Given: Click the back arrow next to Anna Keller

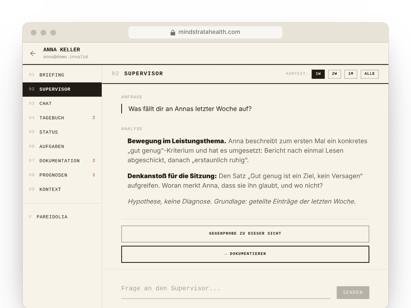Looking at the screenshot, I should pyautogui.click(x=33, y=53).
